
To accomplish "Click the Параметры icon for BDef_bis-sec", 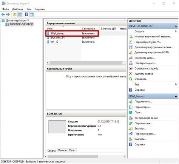I will point(131,107).
